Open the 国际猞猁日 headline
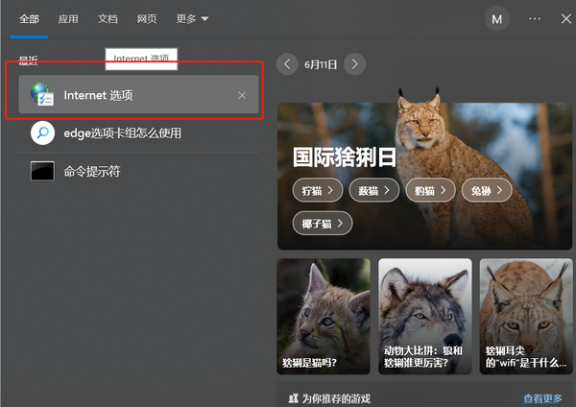Screen dimensions: 576x407 tap(345, 157)
